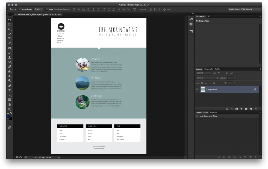Open the History tab
Screen dimensions: 268x169
[213, 112]
